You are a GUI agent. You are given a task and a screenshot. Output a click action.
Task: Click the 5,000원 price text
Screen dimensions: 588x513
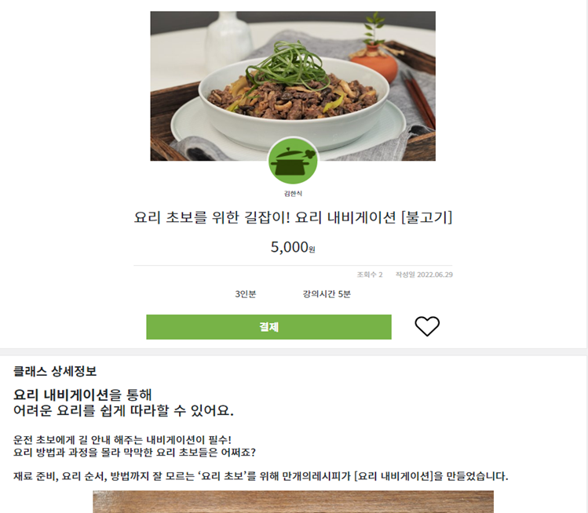tap(293, 247)
